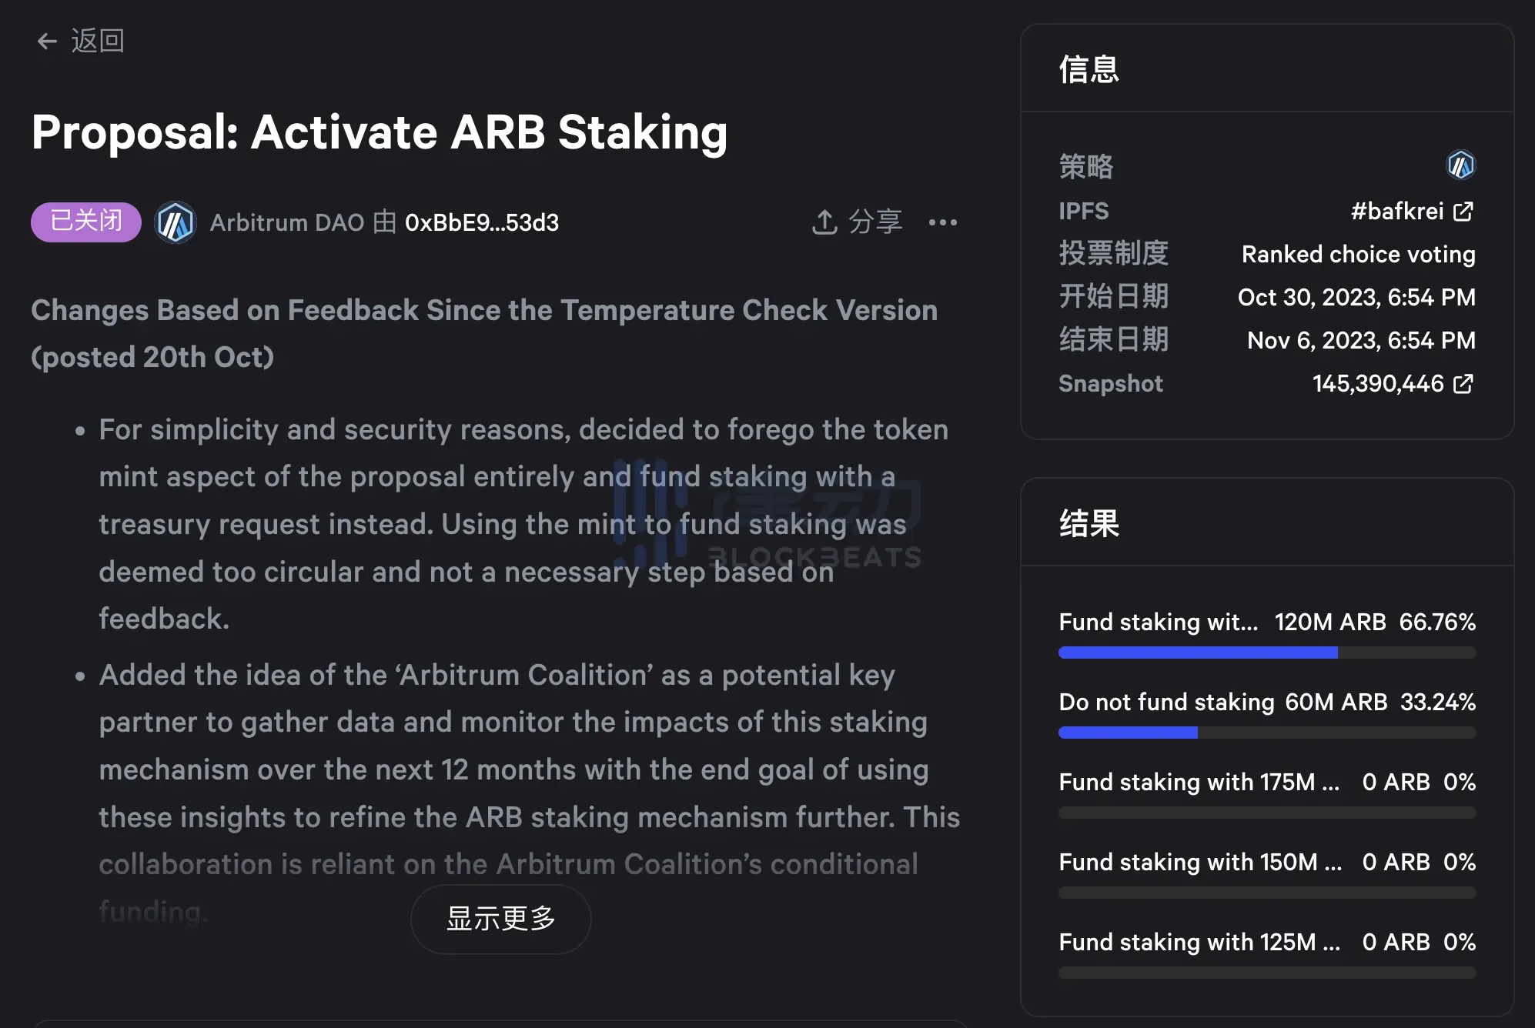
Task: Click the 已关闭 status badge
Action: 85,222
